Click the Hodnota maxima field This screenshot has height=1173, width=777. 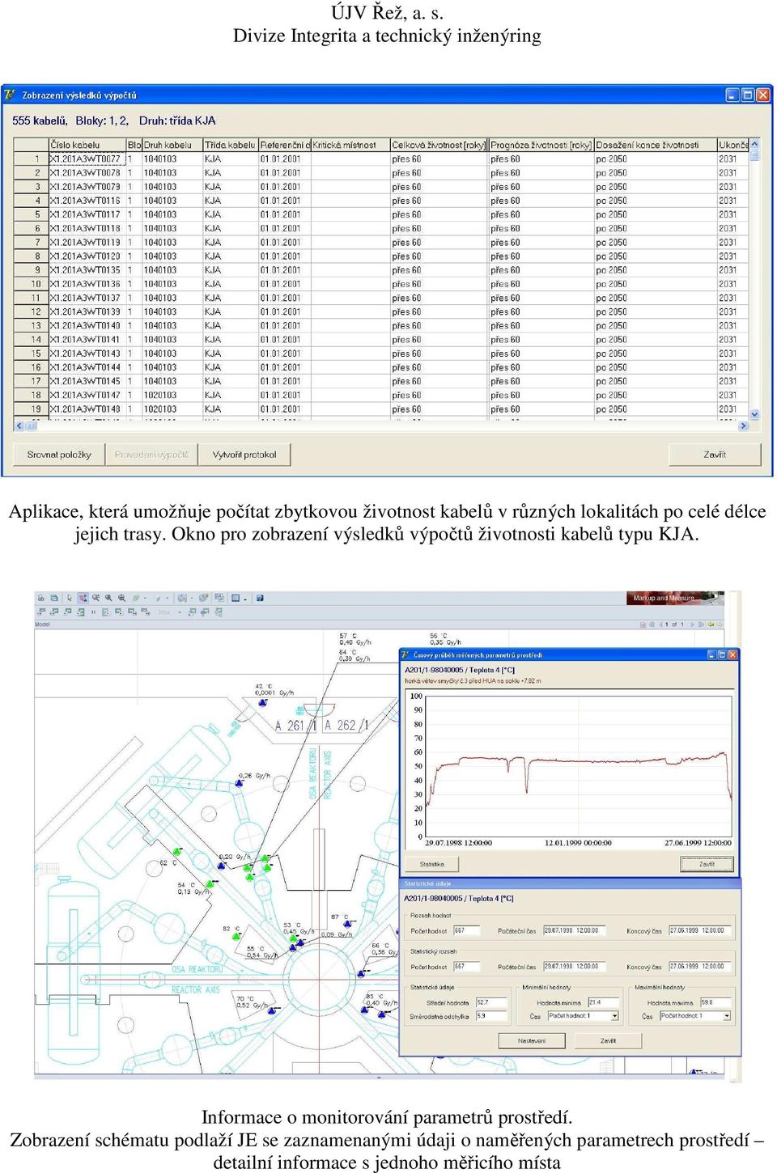[715, 1003]
